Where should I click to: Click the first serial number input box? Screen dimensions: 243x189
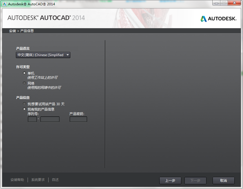click(32, 119)
